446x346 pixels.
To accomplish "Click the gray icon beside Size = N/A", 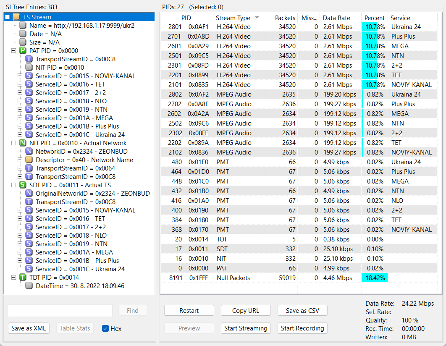I will (x=23, y=42).
